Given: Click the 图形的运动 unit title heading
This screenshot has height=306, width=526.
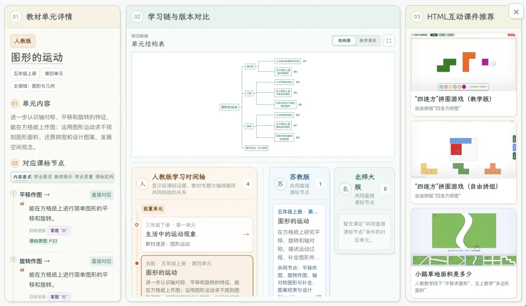Looking at the screenshot, I should point(37,57).
